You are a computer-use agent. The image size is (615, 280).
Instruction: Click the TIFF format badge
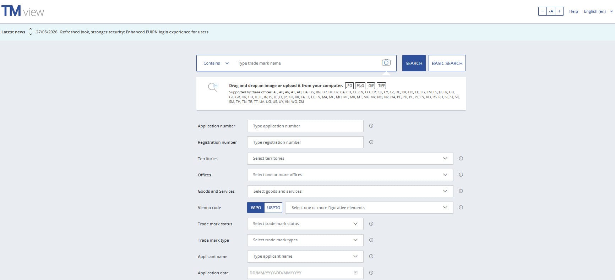381,86
